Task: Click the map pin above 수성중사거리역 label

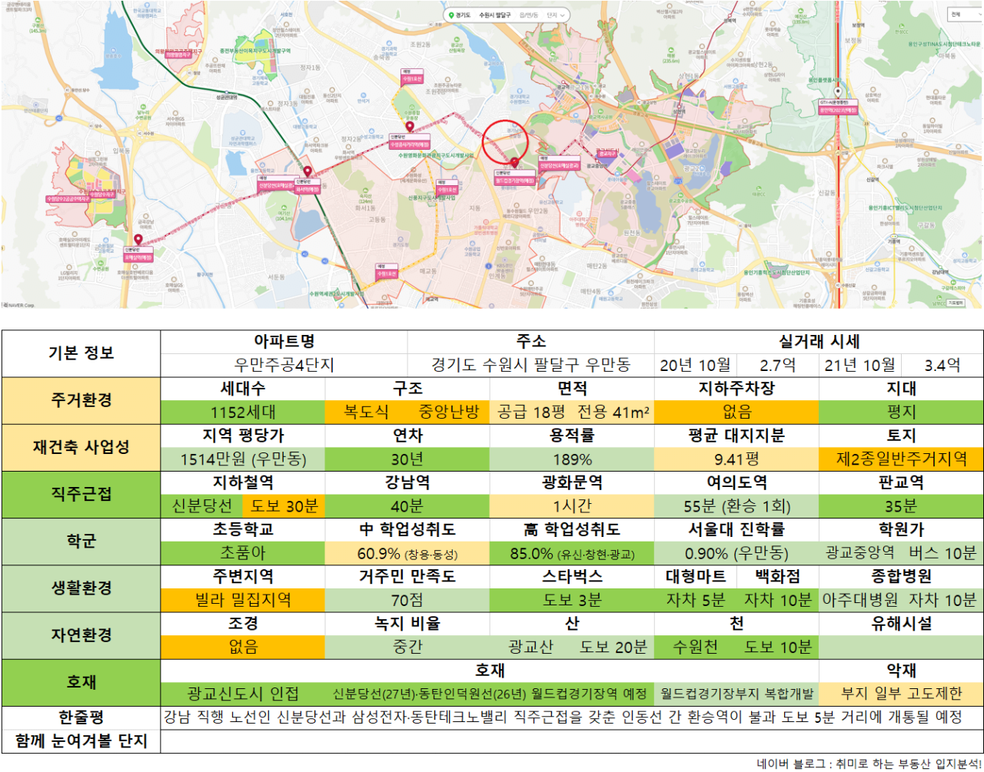Action: [x=410, y=127]
